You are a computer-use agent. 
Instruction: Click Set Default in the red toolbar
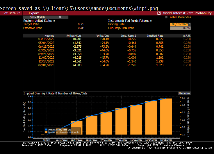(x=11, y=13)
